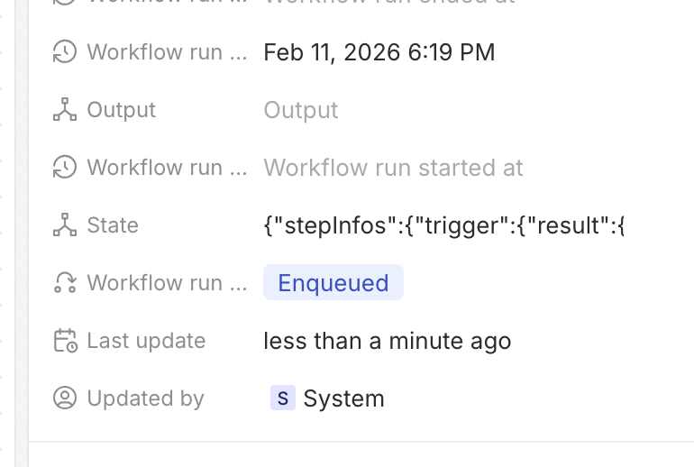Click the status icon beside the Enqueued badge row
The width and height of the screenshot is (694, 467).
65,283
